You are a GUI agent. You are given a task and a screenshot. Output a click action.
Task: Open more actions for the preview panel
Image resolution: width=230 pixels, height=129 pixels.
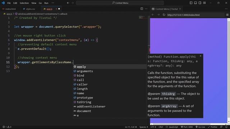click(x=226, y=9)
